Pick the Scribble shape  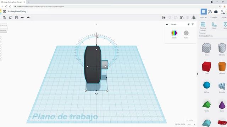coord(222,86)
